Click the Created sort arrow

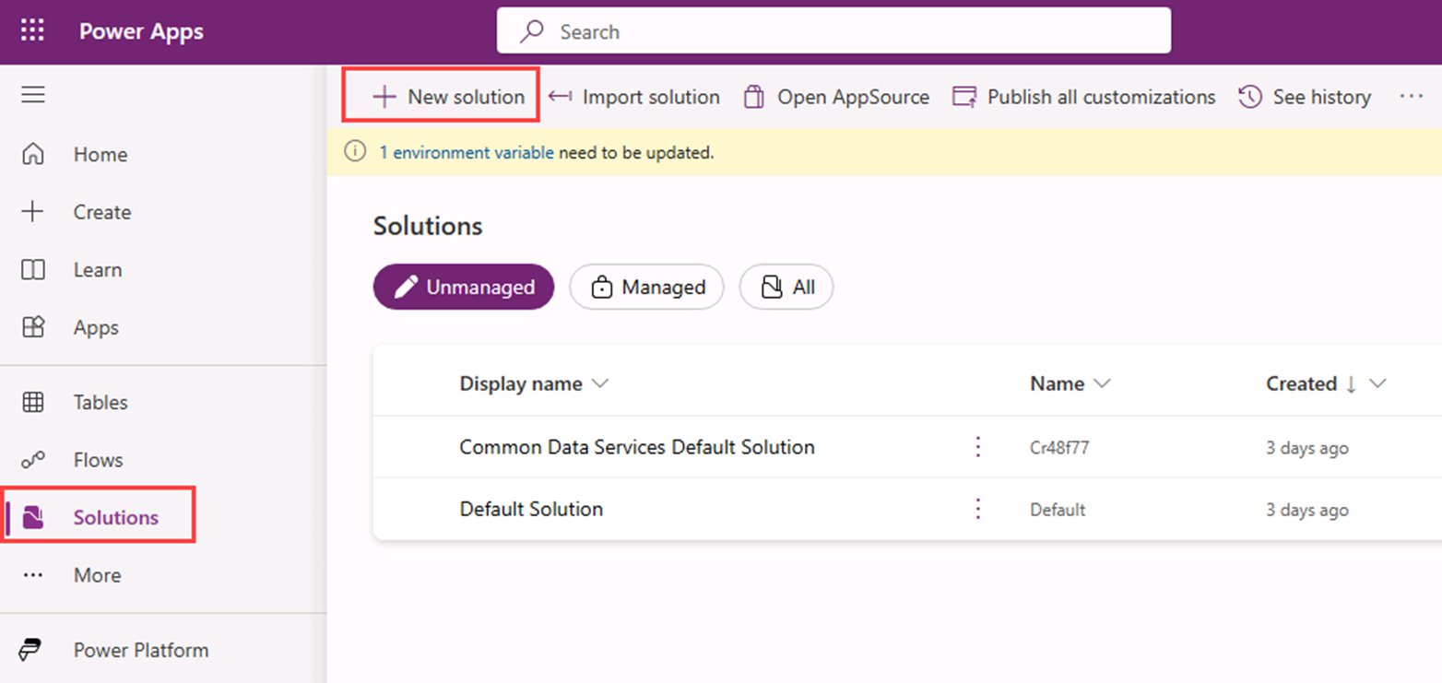click(1352, 384)
